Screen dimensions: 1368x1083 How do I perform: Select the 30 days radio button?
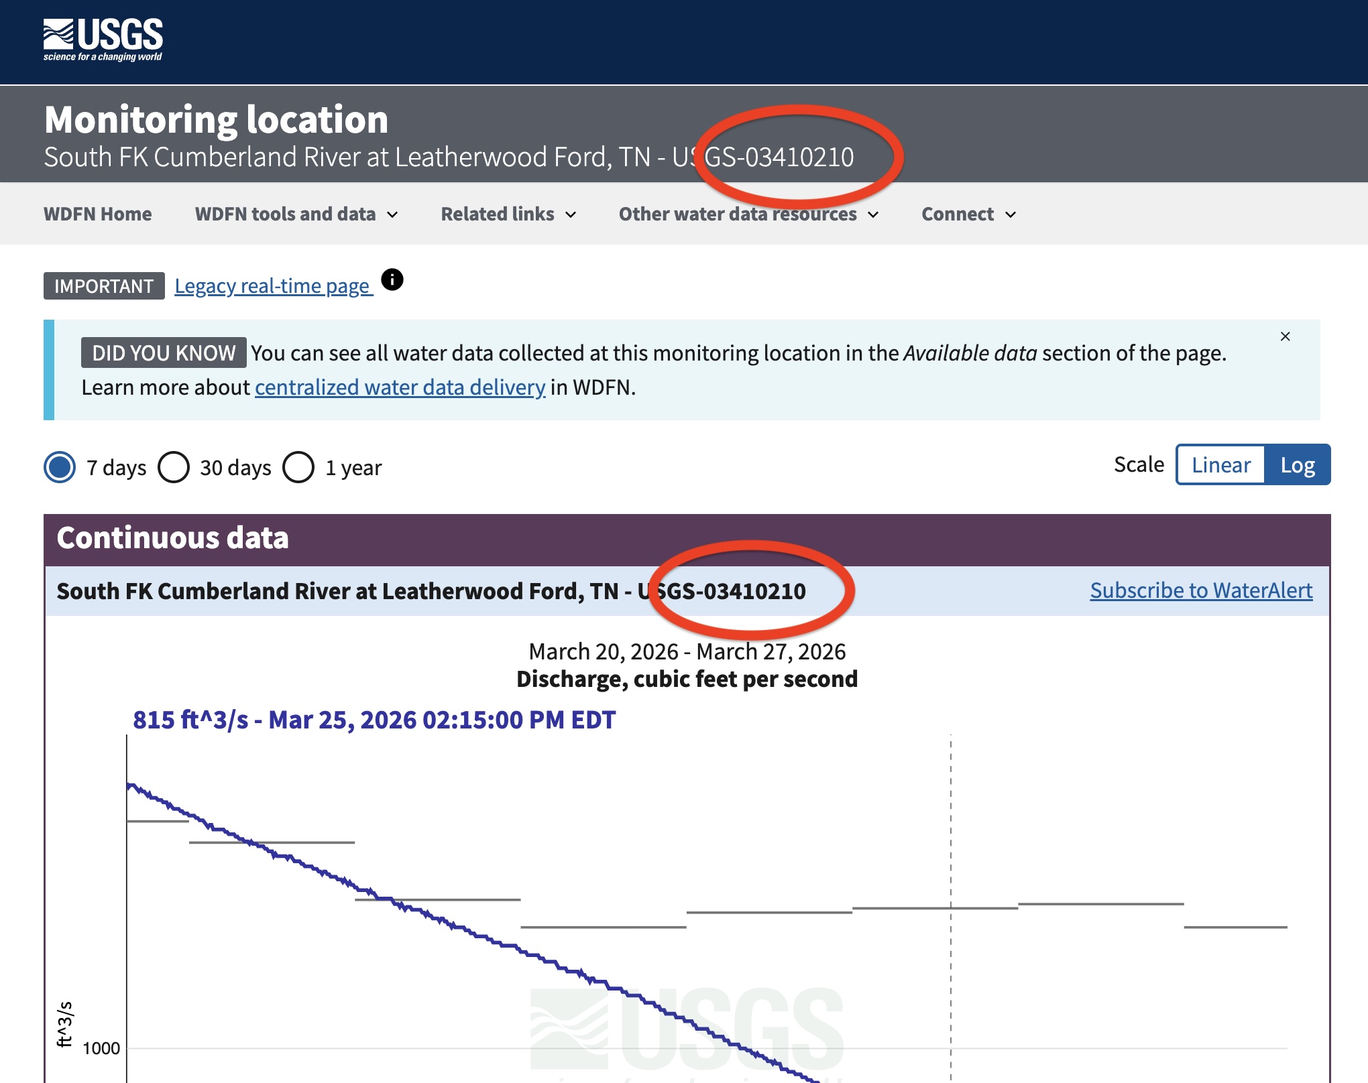174,467
